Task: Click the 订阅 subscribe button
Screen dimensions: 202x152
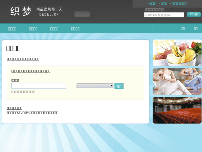Action: [x=194, y=15]
